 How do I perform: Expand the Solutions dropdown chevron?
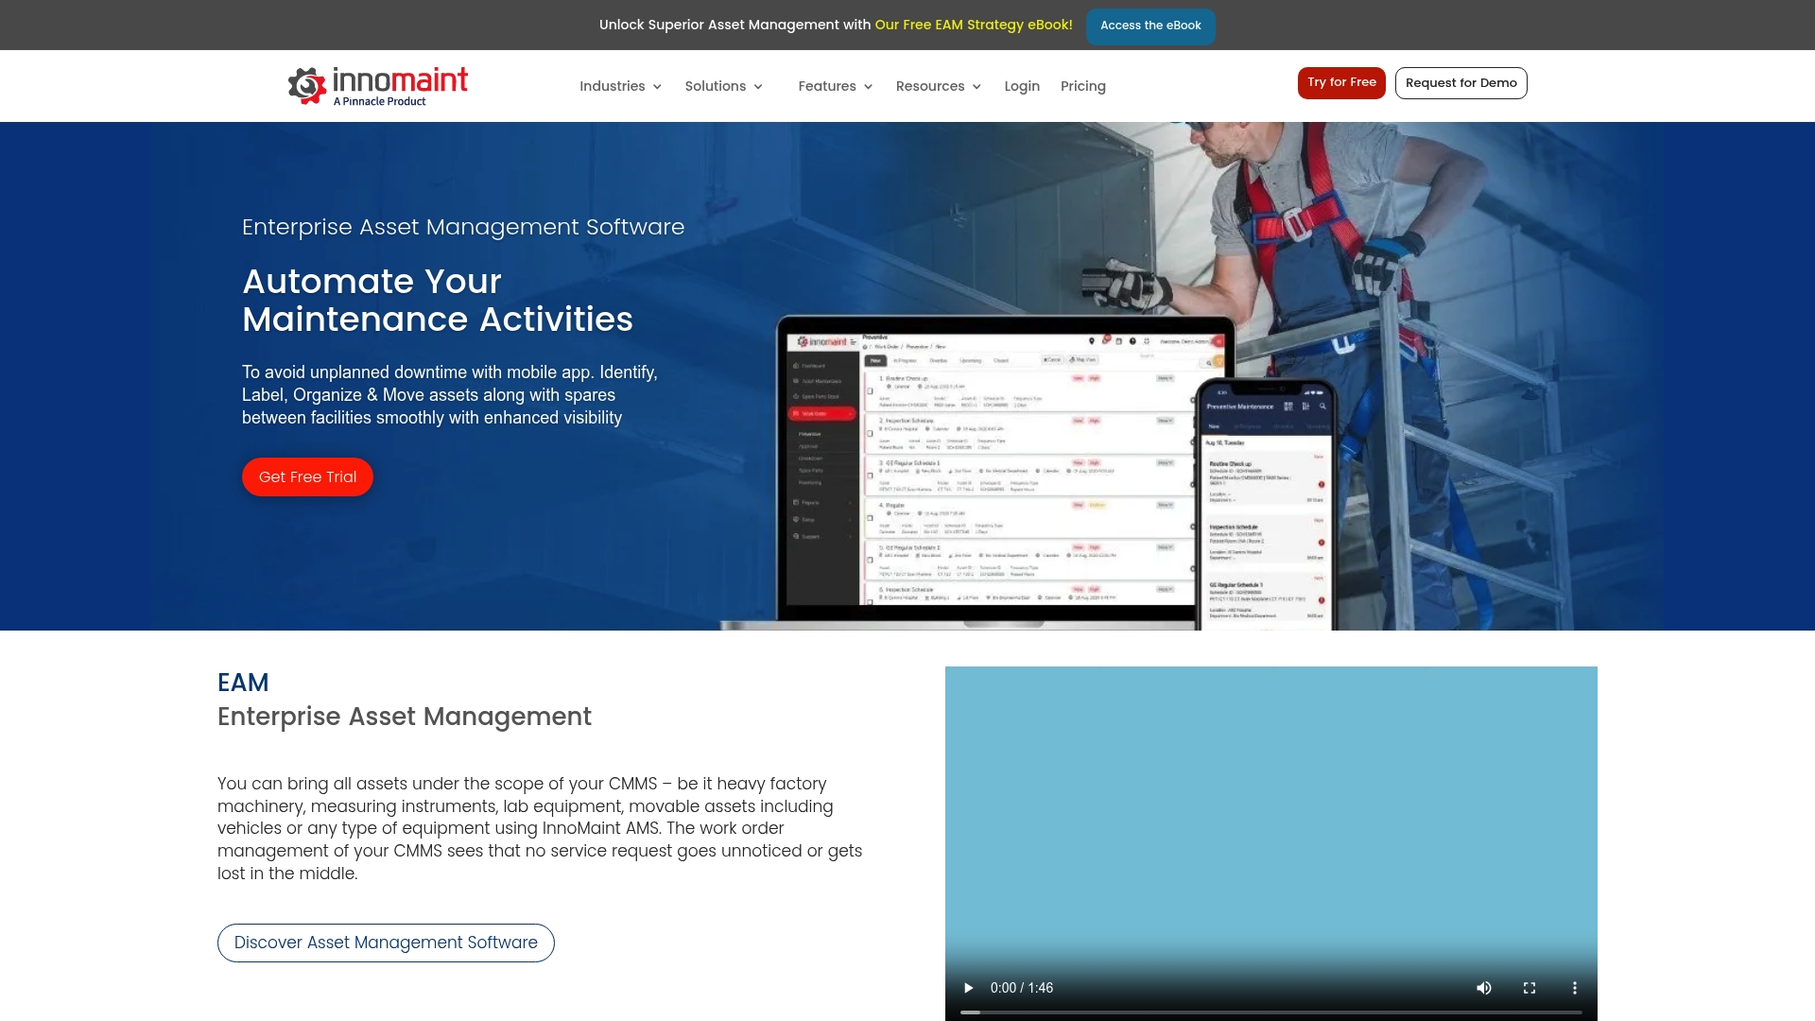click(x=758, y=87)
